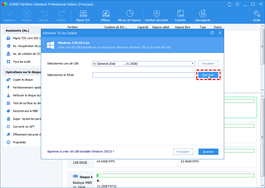
Task: Click the Système de fichiers column header
Action: tap(116, 27)
